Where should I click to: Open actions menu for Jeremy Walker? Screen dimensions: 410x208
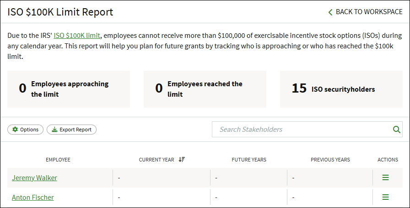(385, 177)
